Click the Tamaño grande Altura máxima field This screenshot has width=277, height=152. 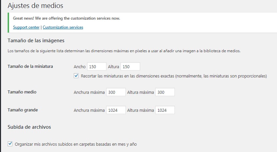click(165, 110)
